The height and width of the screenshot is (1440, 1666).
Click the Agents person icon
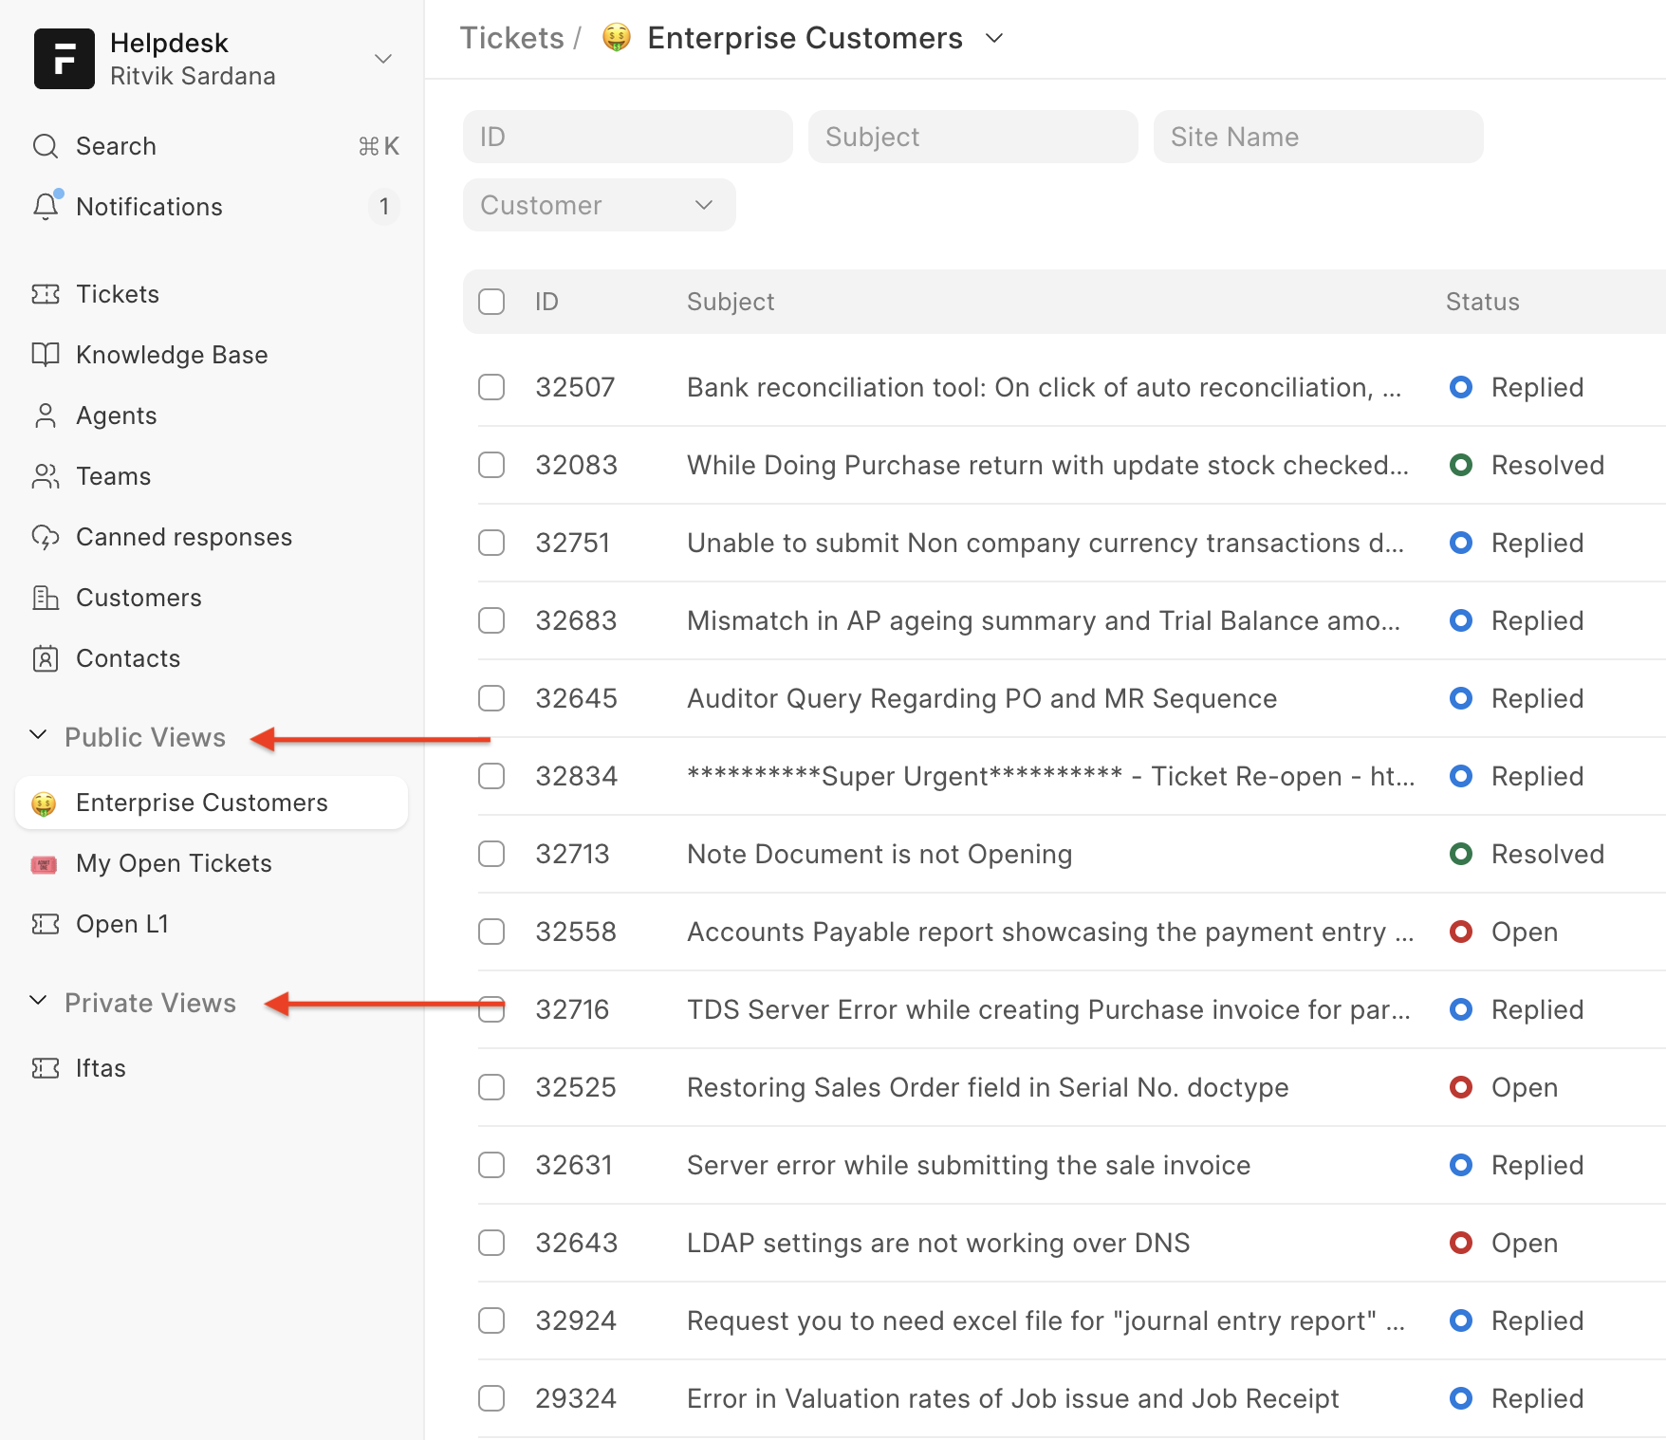tap(45, 415)
